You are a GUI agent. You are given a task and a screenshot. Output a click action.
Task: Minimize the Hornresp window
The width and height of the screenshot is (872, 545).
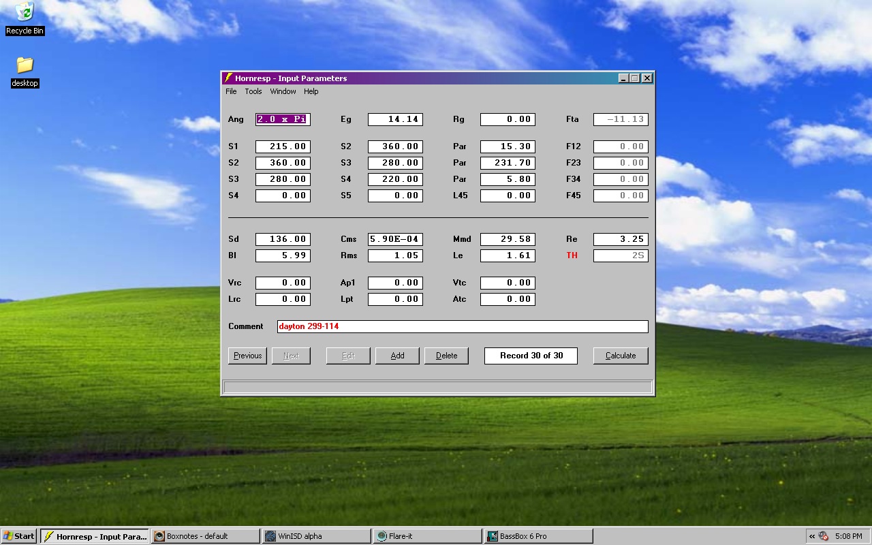pos(623,78)
